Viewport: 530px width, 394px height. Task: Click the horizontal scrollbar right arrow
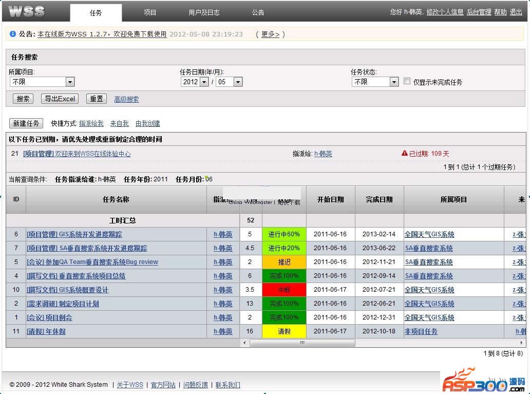[521, 343]
